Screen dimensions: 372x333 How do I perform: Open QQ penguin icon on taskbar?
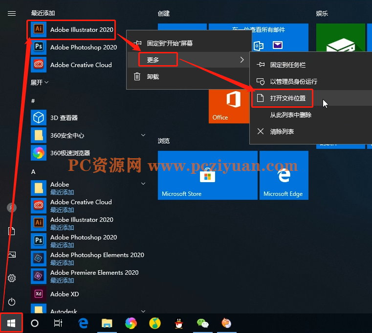178,323
